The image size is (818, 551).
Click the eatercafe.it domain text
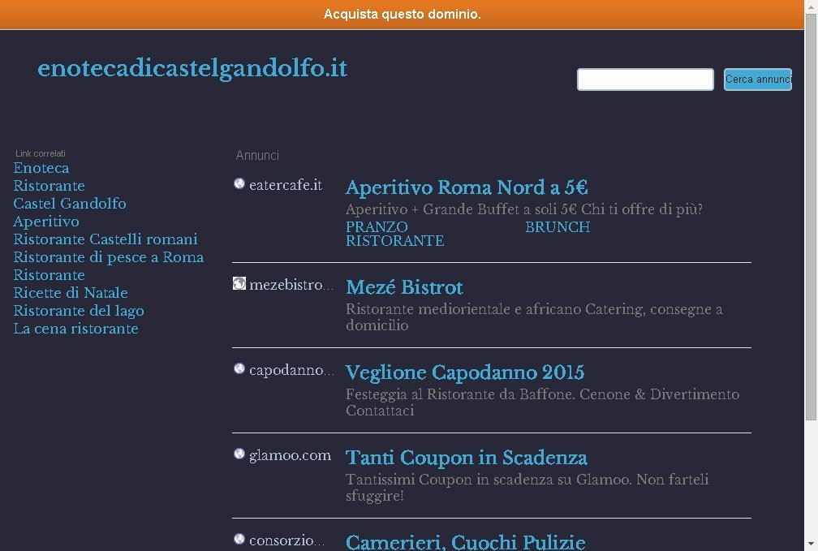pyautogui.click(x=286, y=185)
